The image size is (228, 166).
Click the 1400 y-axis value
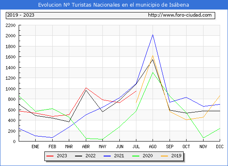point(10,68)
